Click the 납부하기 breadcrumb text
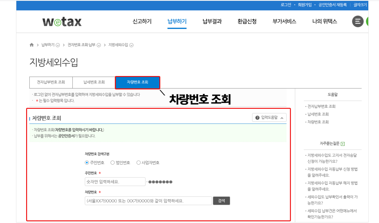 [48, 45]
